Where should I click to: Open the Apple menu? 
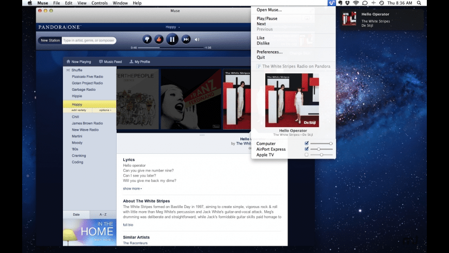(30, 3)
